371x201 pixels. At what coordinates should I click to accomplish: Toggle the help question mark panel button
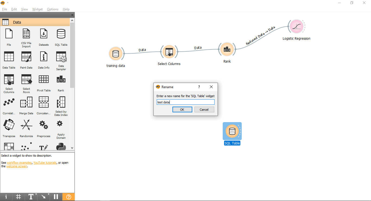[68, 197]
